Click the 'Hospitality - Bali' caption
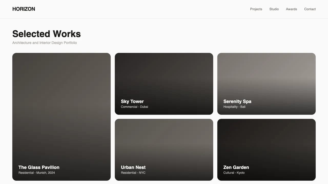The width and height of the screenshot is (328, 184). coord(234,107)
